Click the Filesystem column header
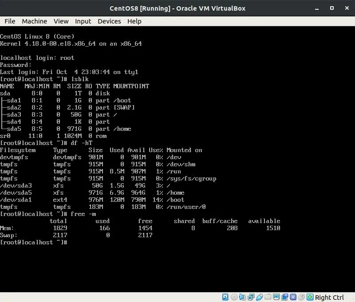This screenshot has width=355, height=302. [x=18, y=150]
